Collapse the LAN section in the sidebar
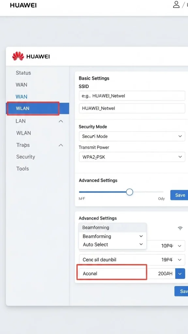Image resolution: width=188 pixels, height=334 pixels. 61,121
